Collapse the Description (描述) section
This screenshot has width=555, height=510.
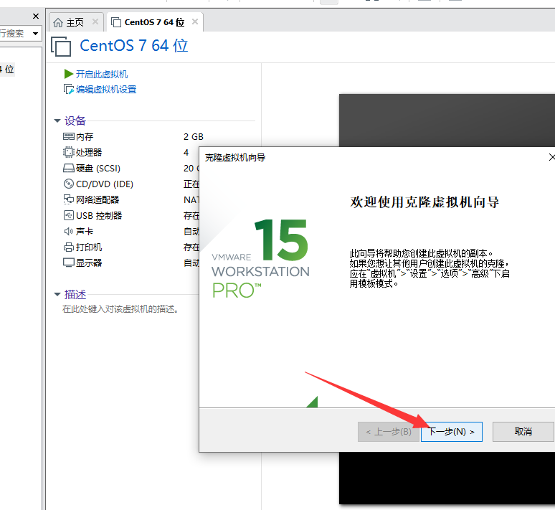click(57, 294)
